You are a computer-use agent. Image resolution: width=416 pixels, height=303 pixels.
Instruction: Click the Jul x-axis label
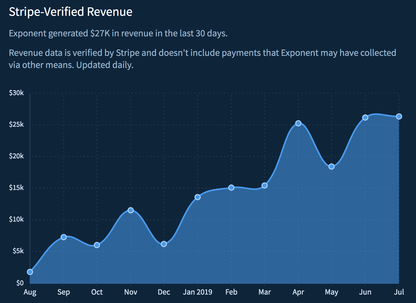pos(399,292)
